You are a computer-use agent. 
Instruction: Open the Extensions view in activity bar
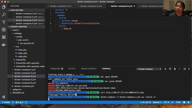pos(4,37)
